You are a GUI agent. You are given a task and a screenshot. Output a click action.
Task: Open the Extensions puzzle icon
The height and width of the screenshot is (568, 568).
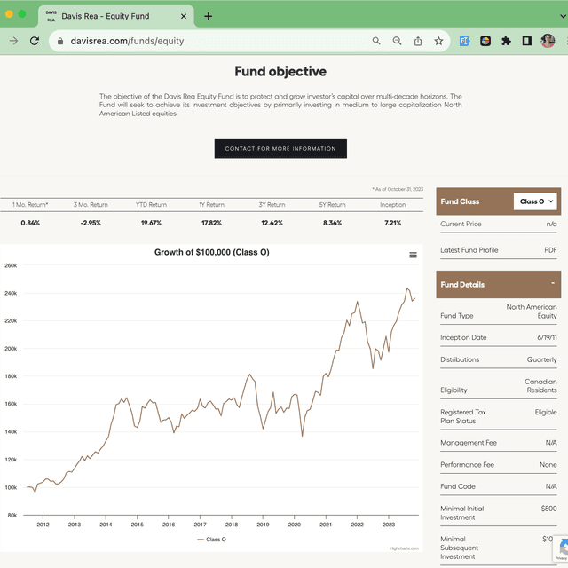pos(506,41)
